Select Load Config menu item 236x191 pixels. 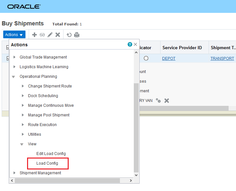[47, 163]
